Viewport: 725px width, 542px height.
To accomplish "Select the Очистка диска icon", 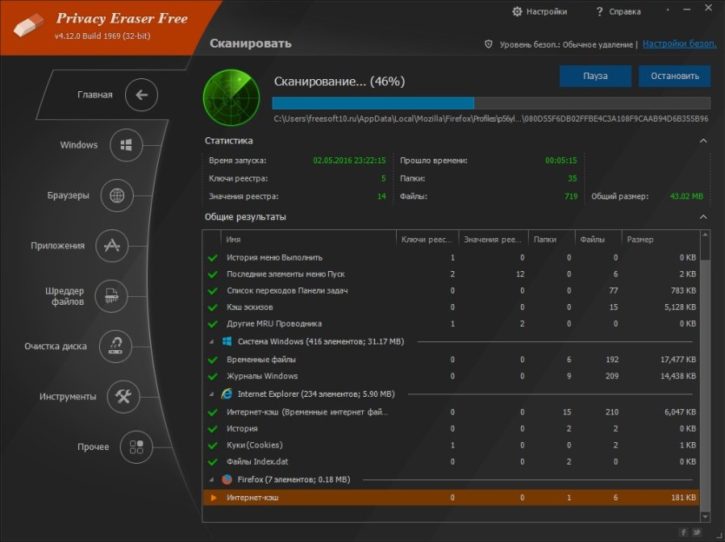I will [x=115, y=347].
